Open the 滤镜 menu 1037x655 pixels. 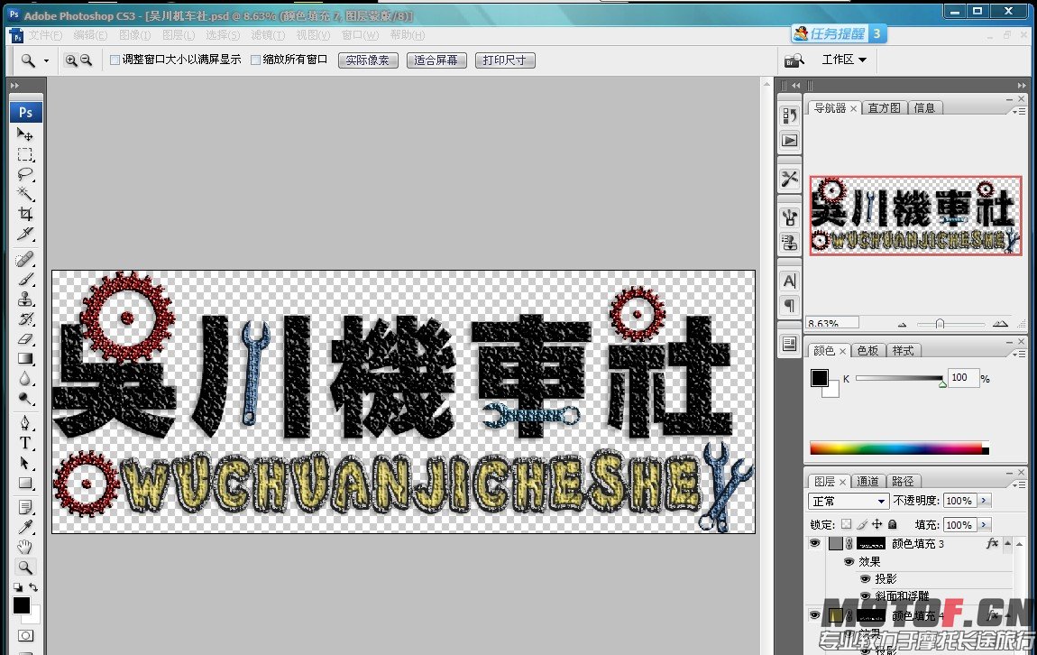[267, 35]
